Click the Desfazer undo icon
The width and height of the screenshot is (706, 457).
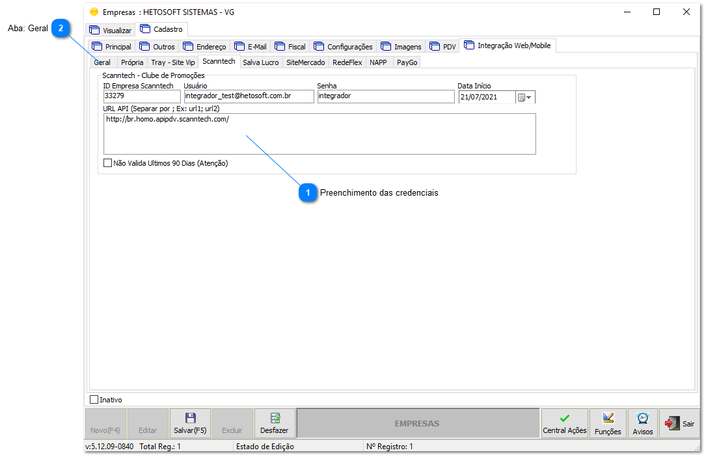click(x=275, y=418)
